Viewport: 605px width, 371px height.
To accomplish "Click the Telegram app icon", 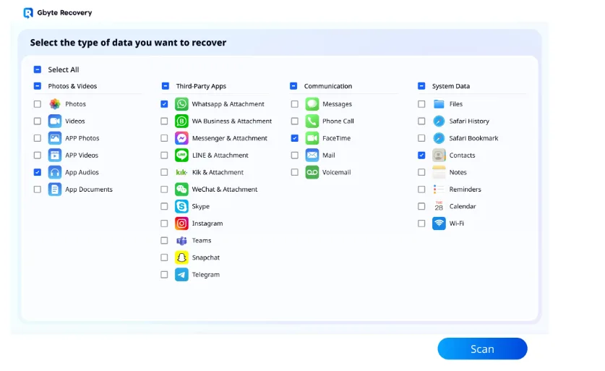I will 181,275.
